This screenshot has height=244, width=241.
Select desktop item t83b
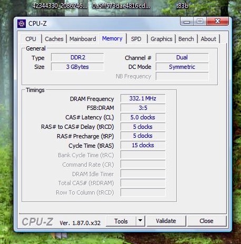coord(182,6)
